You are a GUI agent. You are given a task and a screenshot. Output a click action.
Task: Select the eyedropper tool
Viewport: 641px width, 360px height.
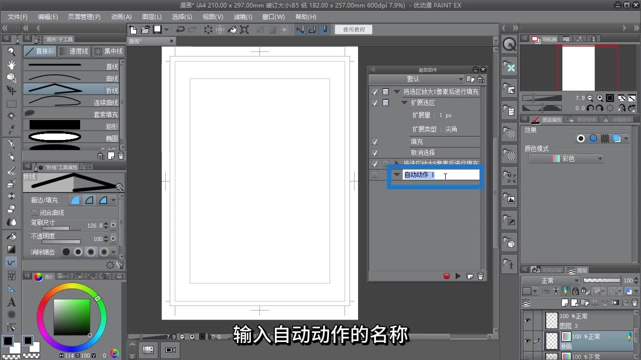[12, 129]
